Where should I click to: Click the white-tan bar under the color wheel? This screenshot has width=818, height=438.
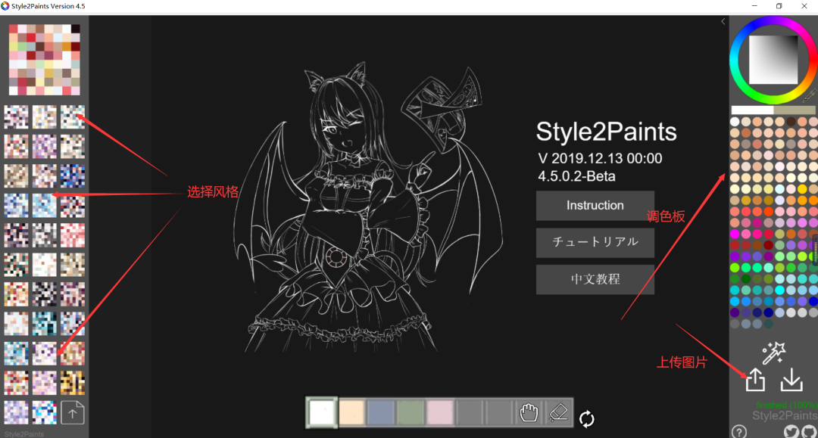click(x=773, y=110)
